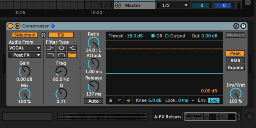Switch to collapsed meter view icon
This screenshot has width=256, height=128.
[111, 100]
